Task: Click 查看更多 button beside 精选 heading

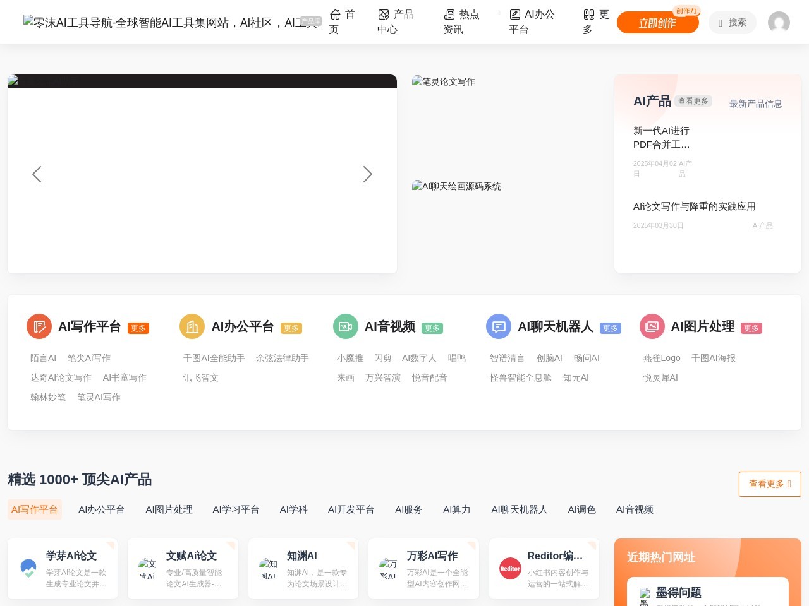Action: tap(770, 484)
